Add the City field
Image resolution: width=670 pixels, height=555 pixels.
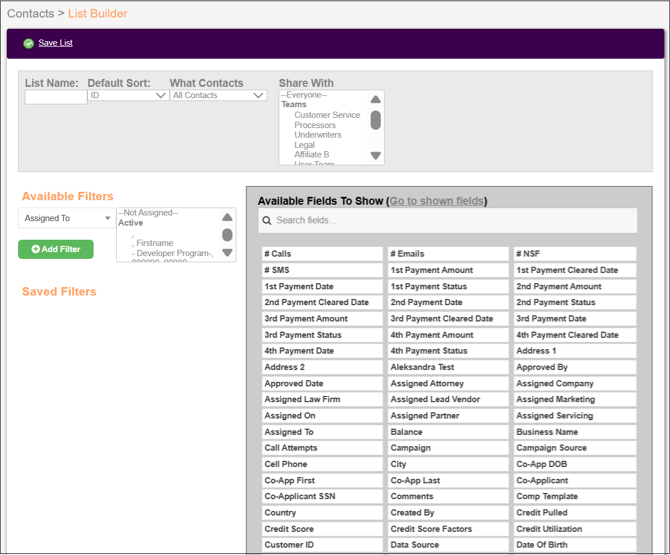pos(448,464)
